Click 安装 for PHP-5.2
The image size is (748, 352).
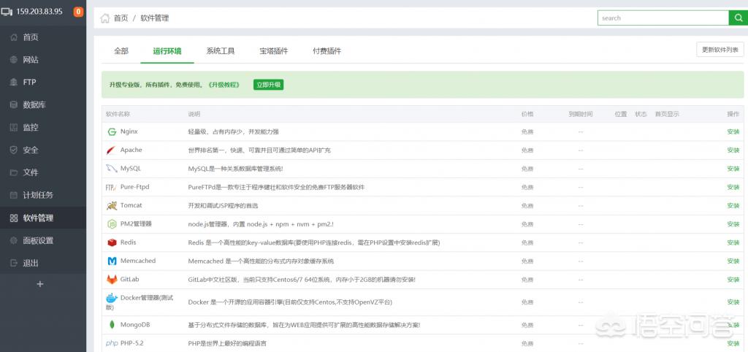tap(733, 343)
